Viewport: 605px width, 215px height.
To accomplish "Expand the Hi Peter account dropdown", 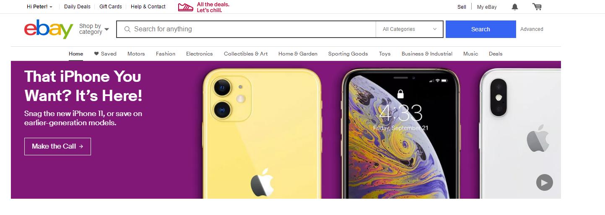I will coord(39,7).
